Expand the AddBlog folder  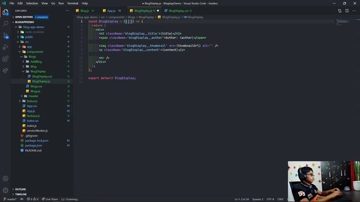(36, 62)
